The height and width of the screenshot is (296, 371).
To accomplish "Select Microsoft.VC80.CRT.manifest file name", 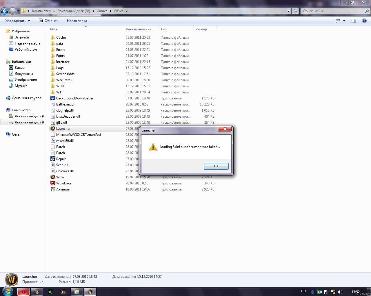I will 79,135.
